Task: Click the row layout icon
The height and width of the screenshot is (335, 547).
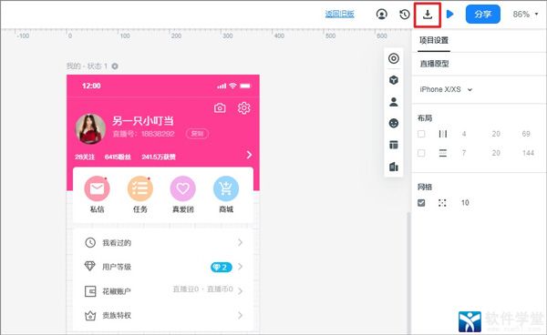Action: [x=443, y=153]
